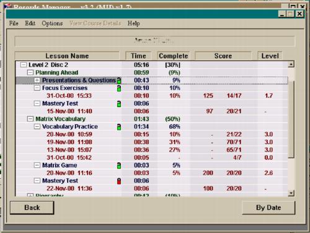Click the 1.7 level value
Image resolution: width=310 pixels, height=233 pixels.
(268, 96)
